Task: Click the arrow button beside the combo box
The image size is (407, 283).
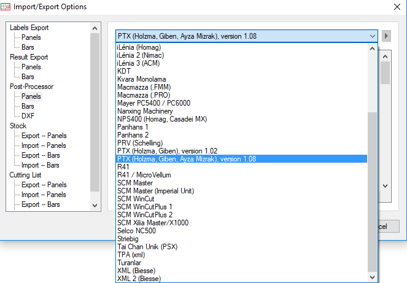Action: pyautogui.click(x=386, y=36)
